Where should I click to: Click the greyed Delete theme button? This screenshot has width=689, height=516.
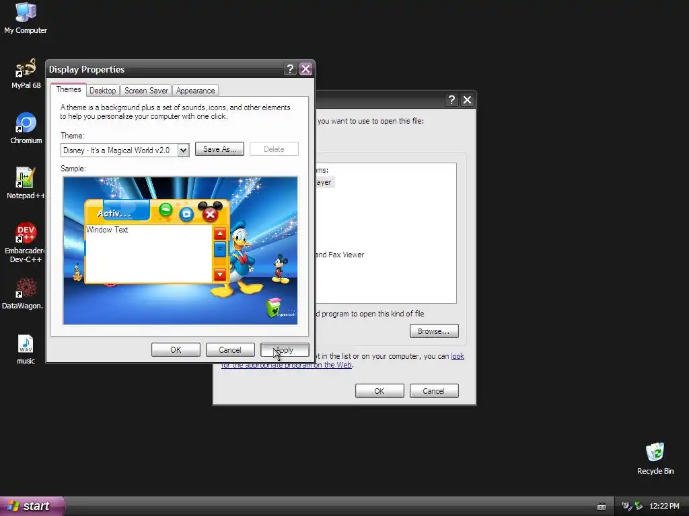274,148
